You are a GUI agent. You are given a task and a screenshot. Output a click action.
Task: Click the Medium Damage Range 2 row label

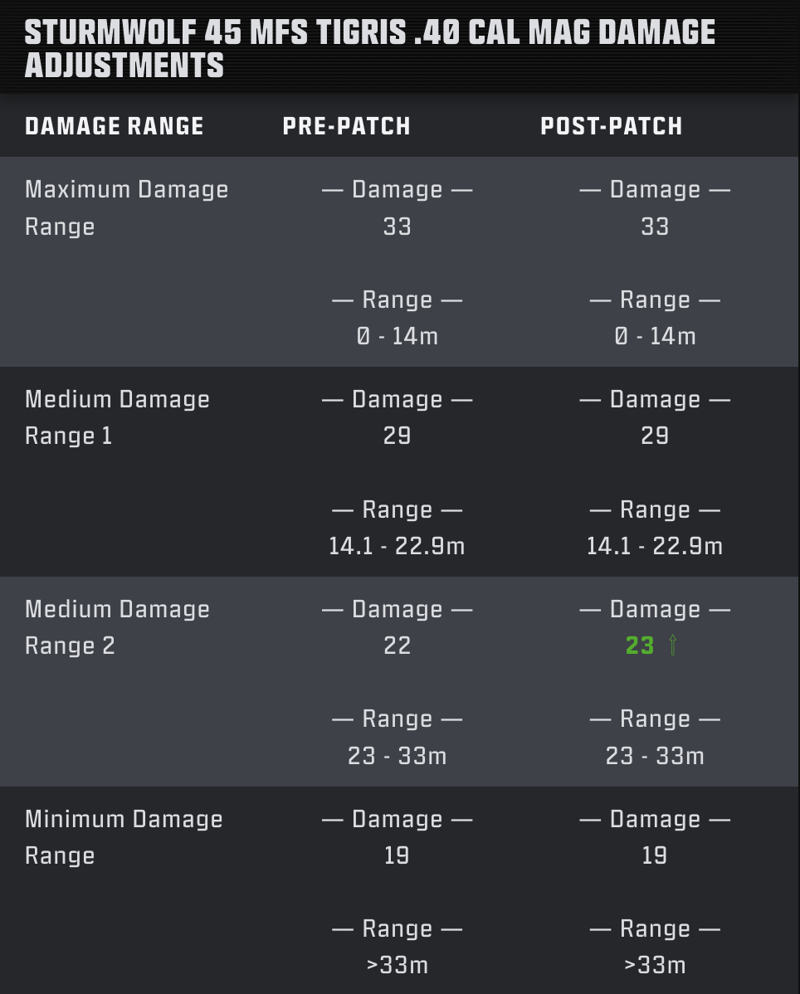tap(117, 627)
